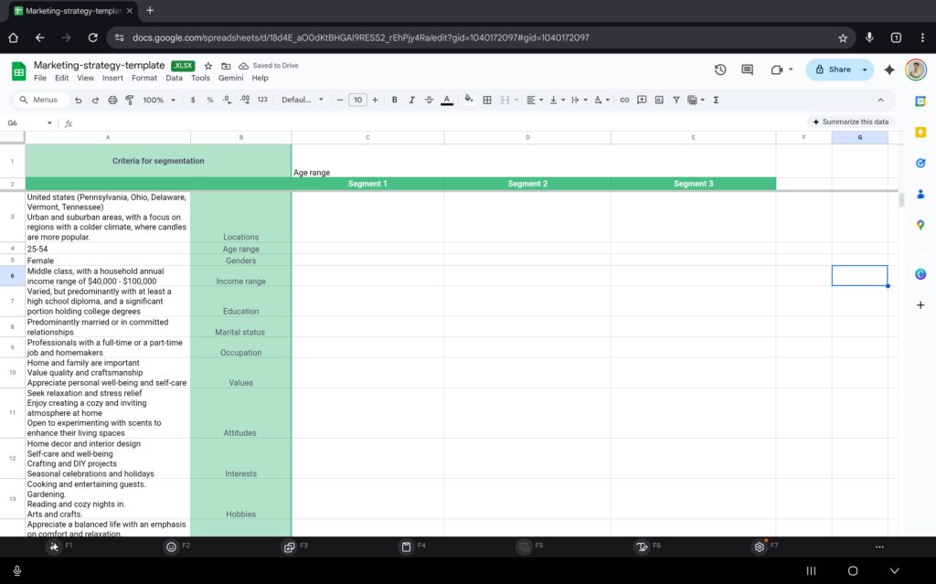Click Summarize this data button

(850, 122)
